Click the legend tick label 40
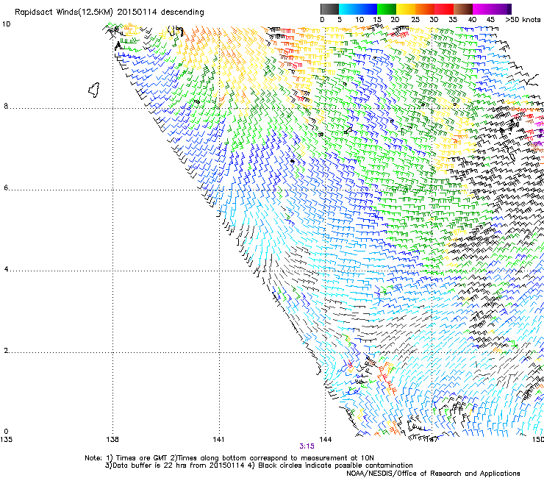The height and width of the screenshot is (478, 544). [x=472, y=19]
